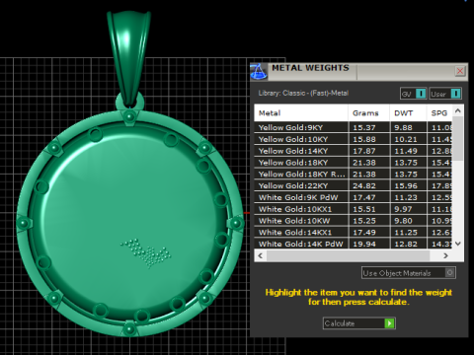Click the 11.25 DWT cell

(x=409, y=233)
